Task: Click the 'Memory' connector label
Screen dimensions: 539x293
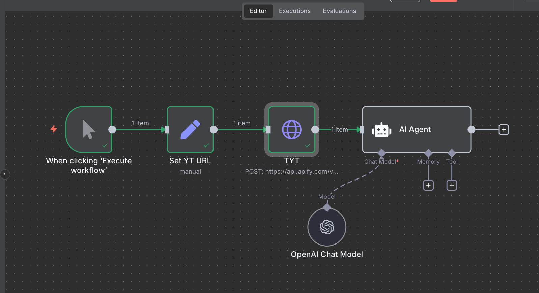Action: (428, 162)
